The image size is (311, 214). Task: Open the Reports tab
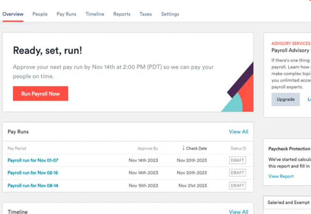121,14
